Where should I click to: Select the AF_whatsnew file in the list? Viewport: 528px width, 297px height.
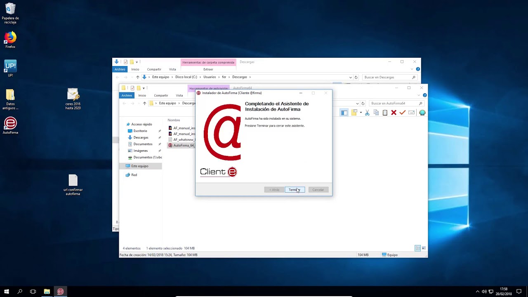point(181,139)
